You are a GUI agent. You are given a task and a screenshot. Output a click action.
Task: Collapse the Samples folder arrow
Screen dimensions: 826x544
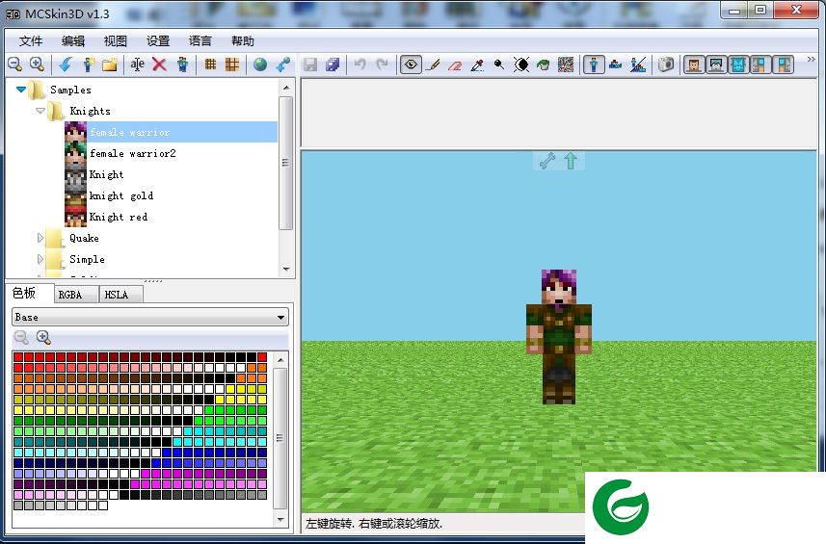pos(21,90)
